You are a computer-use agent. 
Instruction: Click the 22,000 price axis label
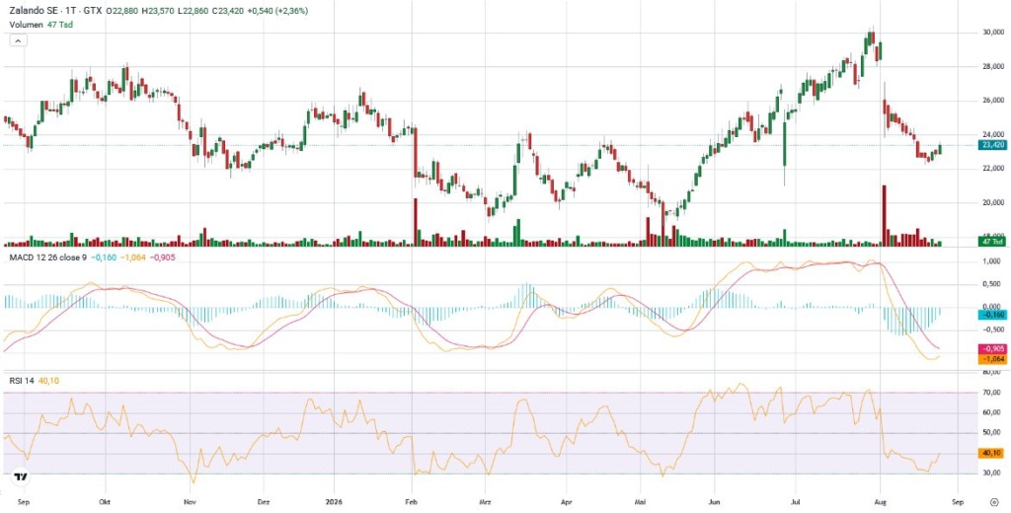(x=992, y=169)
